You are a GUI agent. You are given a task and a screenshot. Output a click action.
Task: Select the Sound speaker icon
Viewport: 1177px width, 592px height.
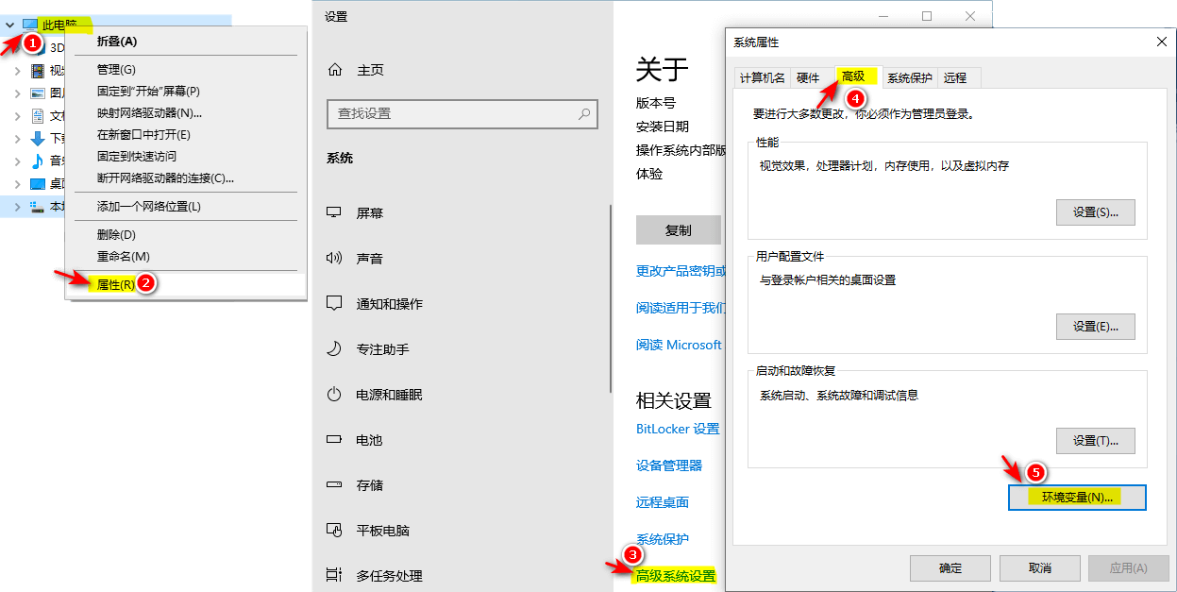334,258
